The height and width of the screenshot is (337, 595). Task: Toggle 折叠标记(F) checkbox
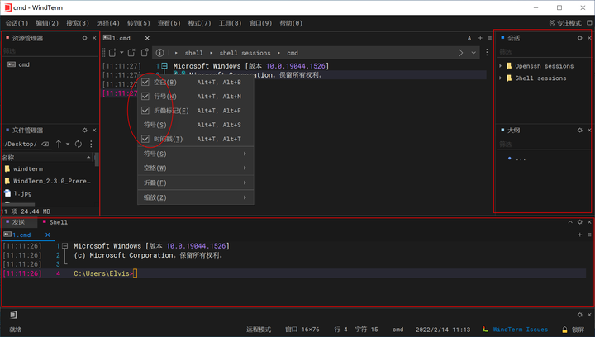145,111
